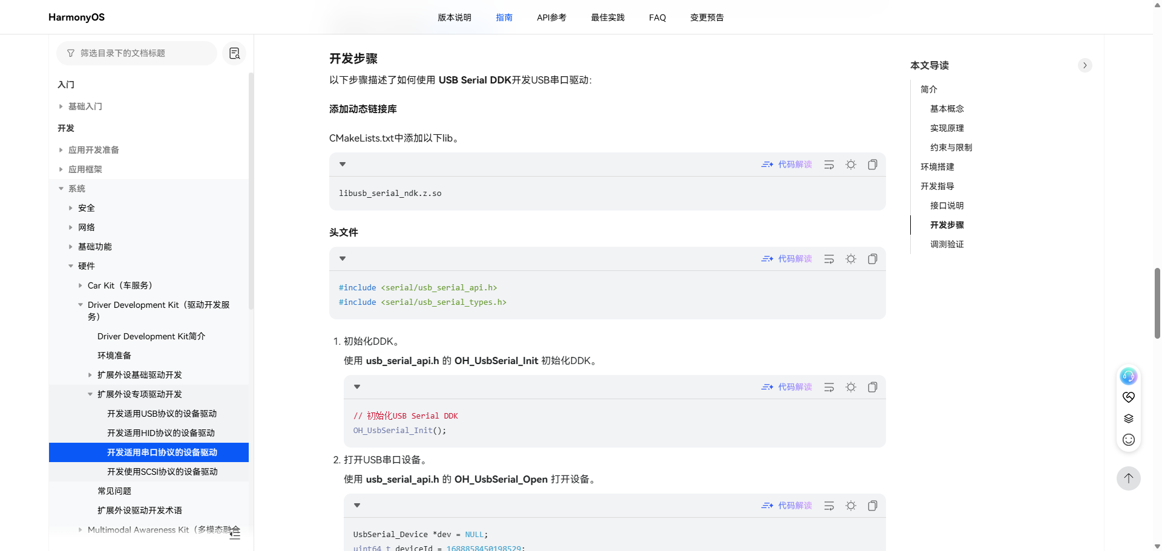Toggle dark theme on libusb_serial_ndk code block
1162x551 pixels.
click(x=851, y=165)
